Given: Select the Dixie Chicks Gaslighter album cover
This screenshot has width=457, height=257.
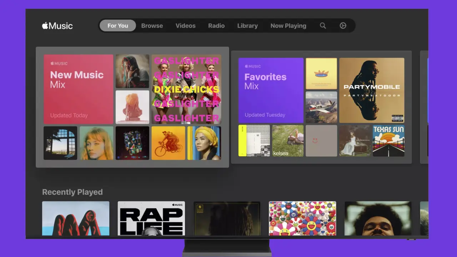Looking at the screenshot, I should (186, 89).
